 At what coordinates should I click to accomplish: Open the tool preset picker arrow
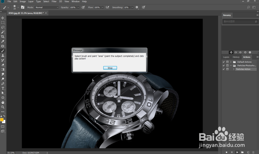coord(8,7)
